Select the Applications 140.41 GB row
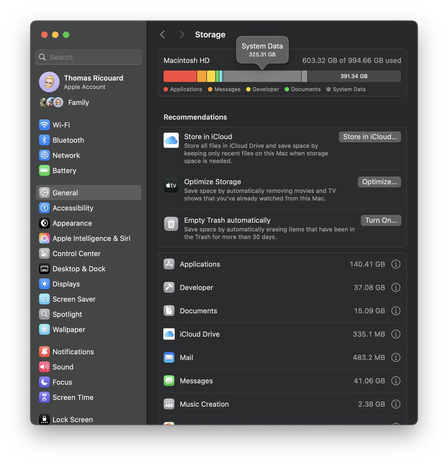This screenshot has height=465, width=448. click(282, 264)
